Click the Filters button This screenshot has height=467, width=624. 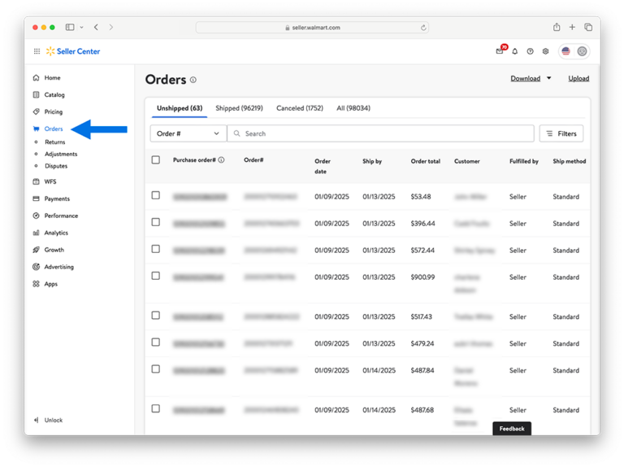click(x=561, y=133)
